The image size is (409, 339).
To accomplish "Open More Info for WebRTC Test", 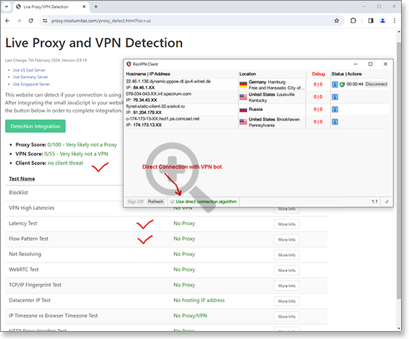I will (x=287, y=270).
